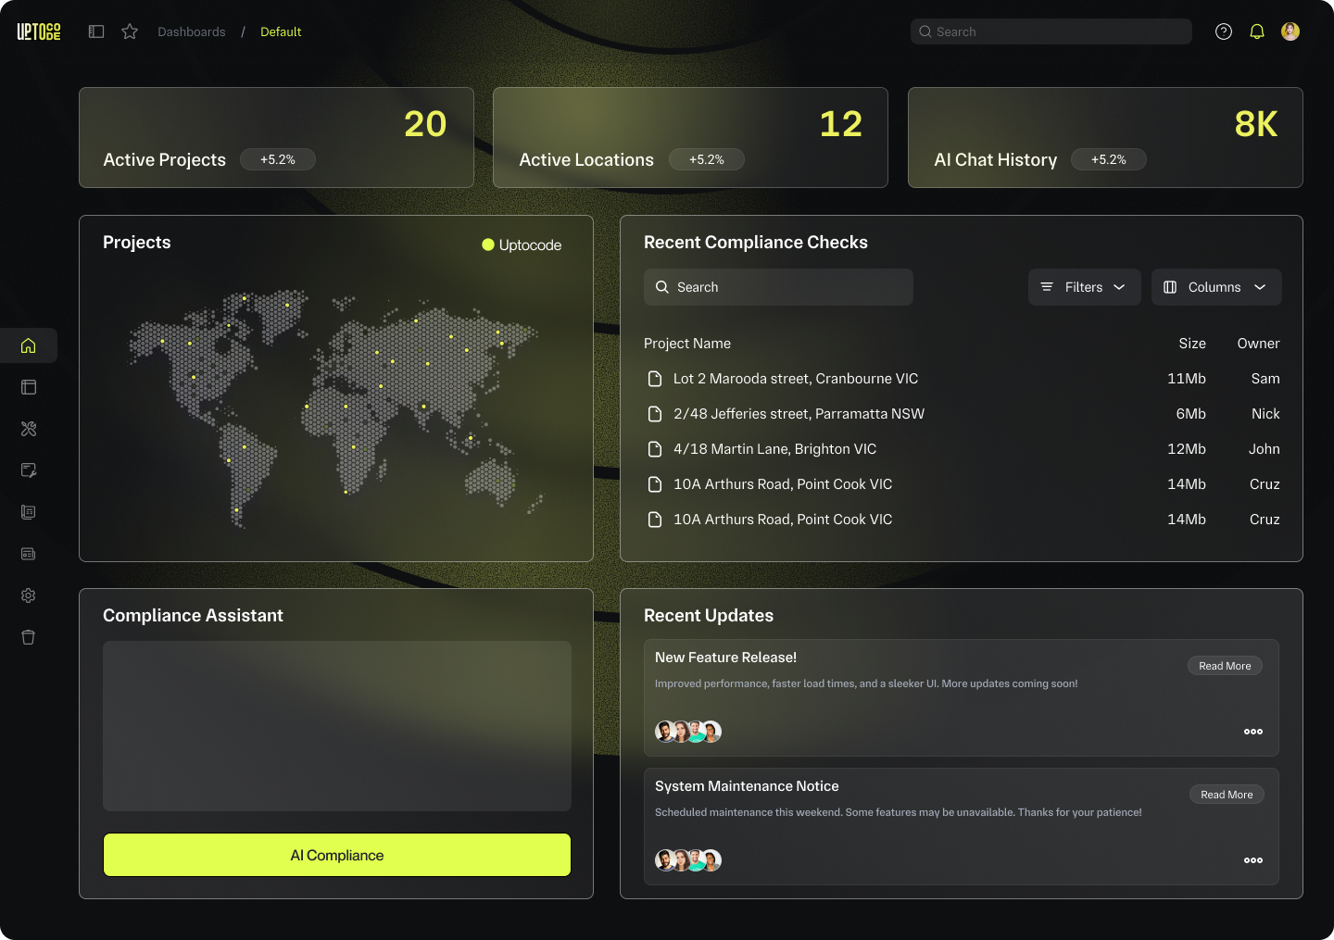Read More on System Maintenance Notice
This screenshot has width=1334, height=940.
click(1227, 795)
